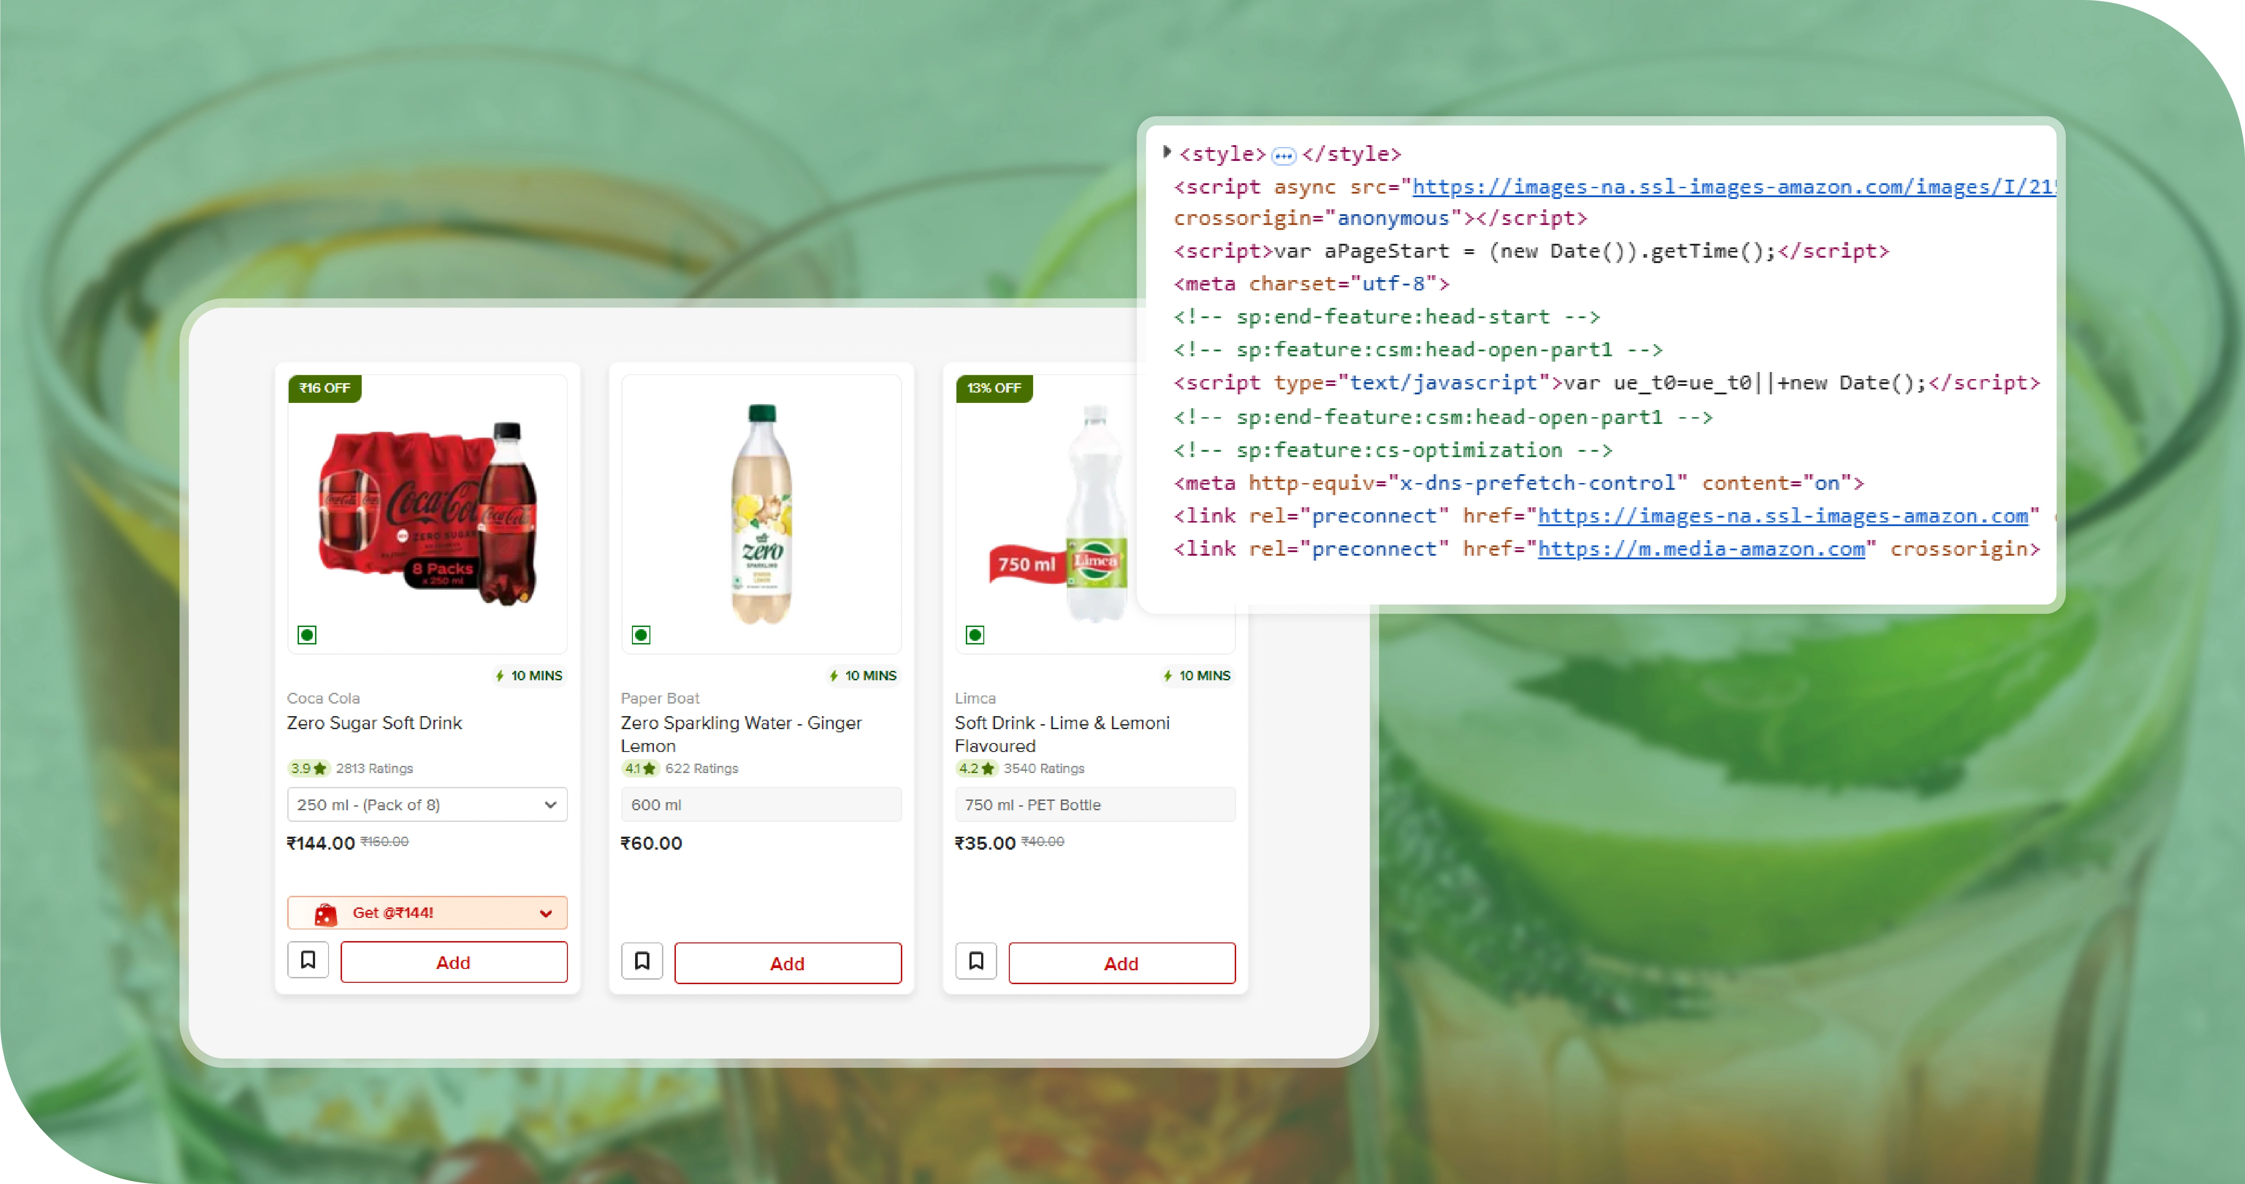The width and height of the screenshot is (2245, 1184).
Task: Click the ellipsis icon inside the style tag
Action: pyautogui.click(x=1284, y=156)
